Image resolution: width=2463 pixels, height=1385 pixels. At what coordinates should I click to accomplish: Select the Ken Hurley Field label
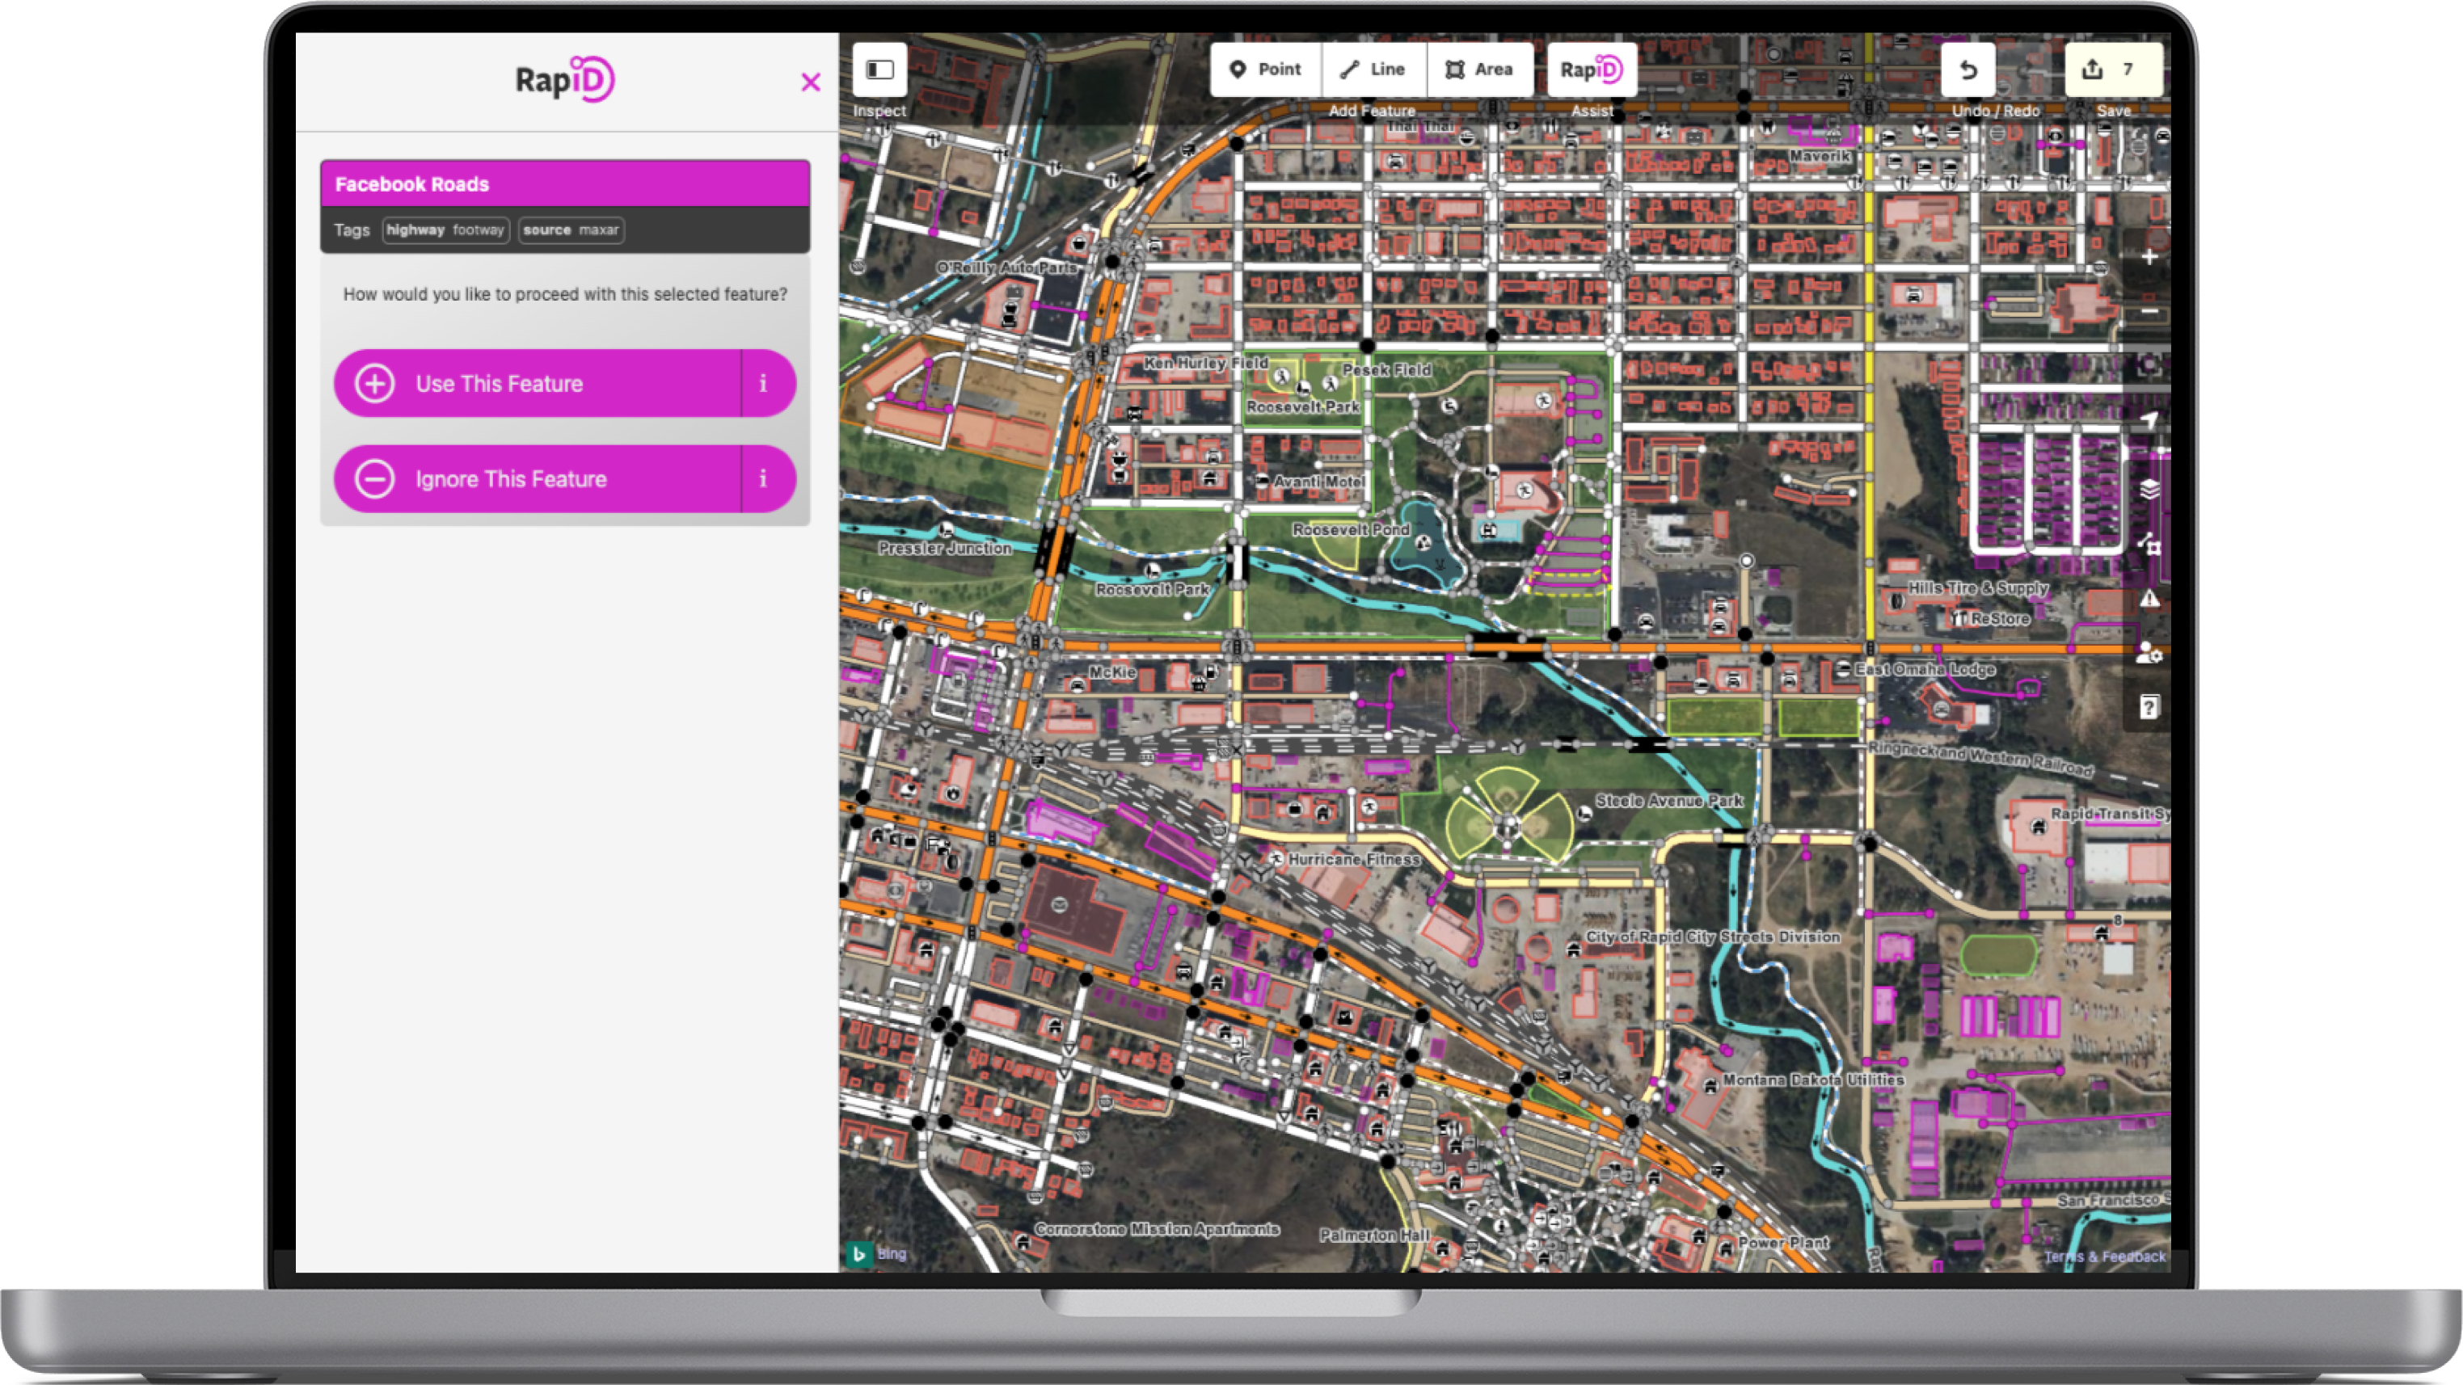click(x=1206, y=363)
